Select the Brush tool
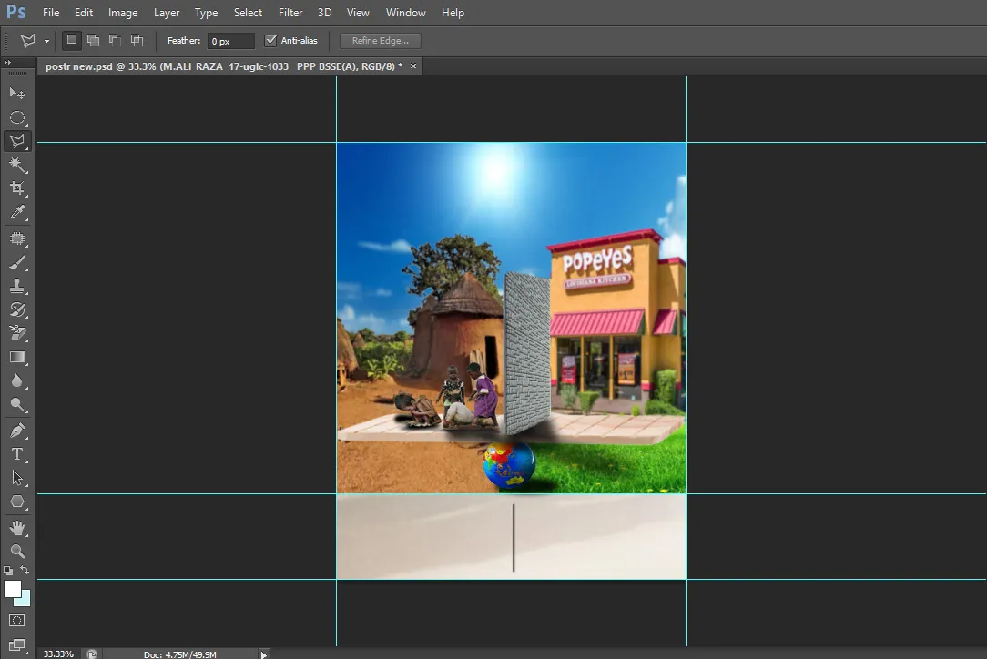The width and height of the screenshot is (987, 659). 17,262
